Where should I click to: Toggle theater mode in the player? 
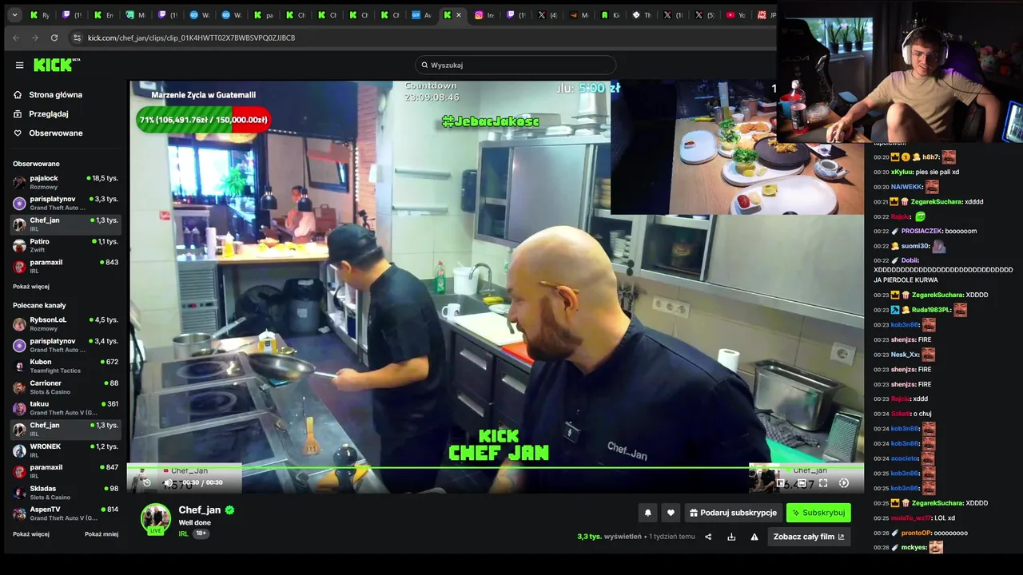click(802, 482)
